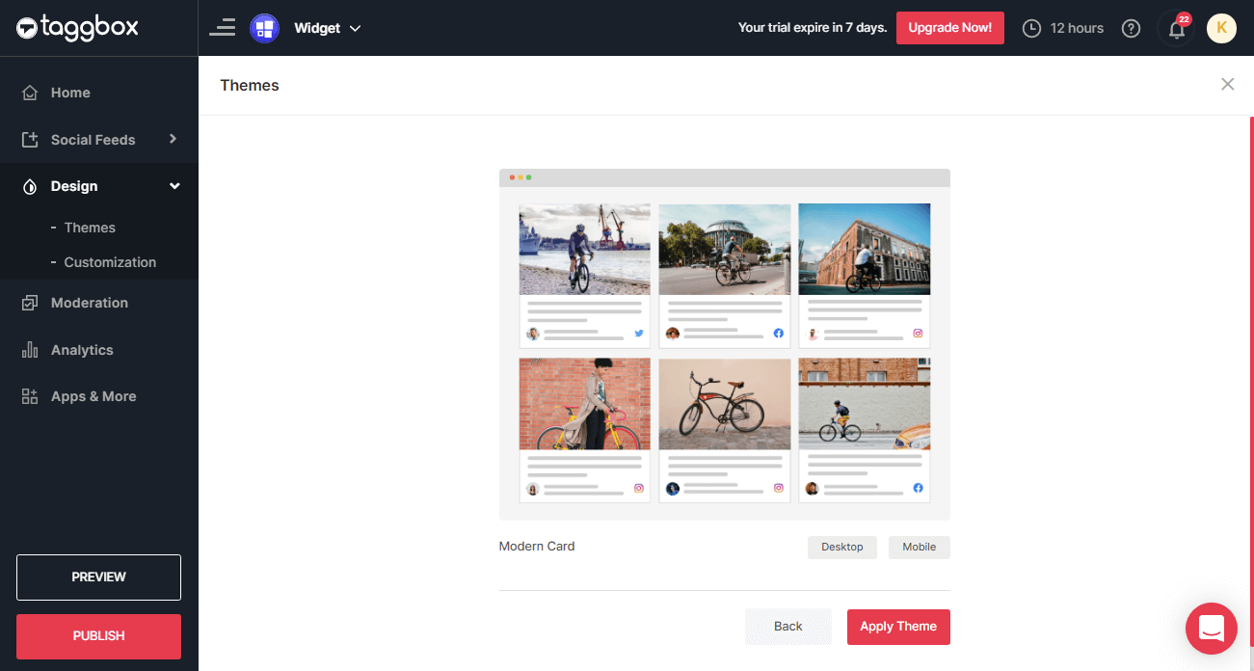
Task: Switch preview to Desktop view
Action: point(841,547)
